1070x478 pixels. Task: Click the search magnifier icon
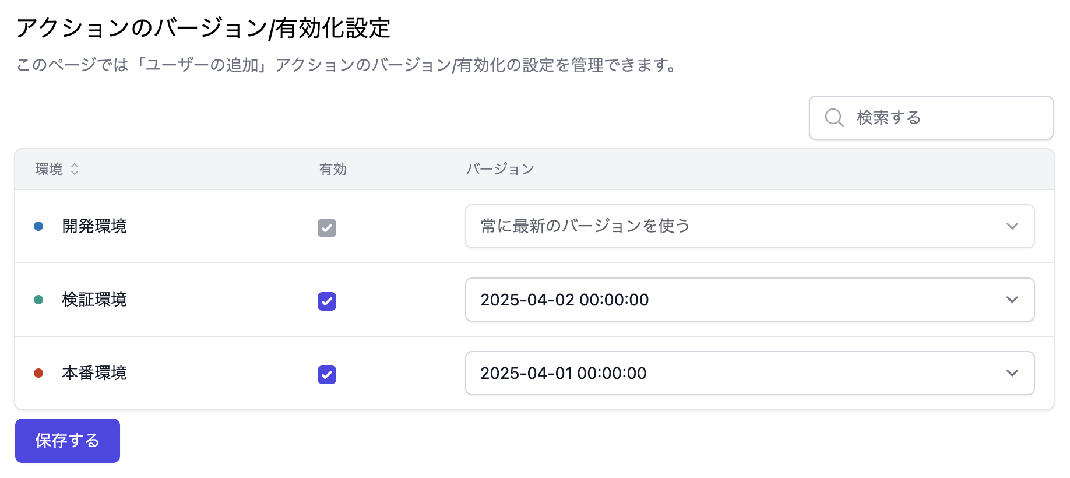pos(833,117)
